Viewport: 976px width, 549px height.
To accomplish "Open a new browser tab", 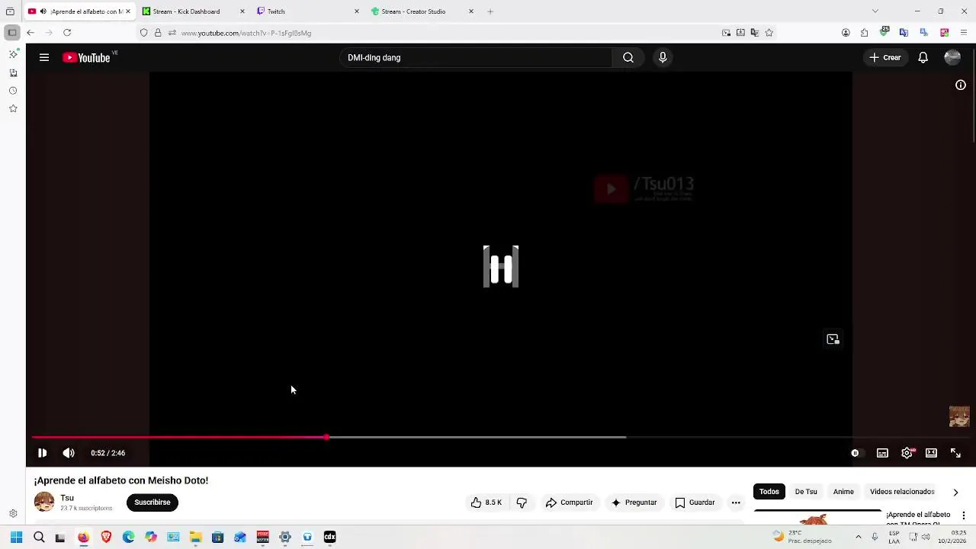I will click(x=490, y=11).
